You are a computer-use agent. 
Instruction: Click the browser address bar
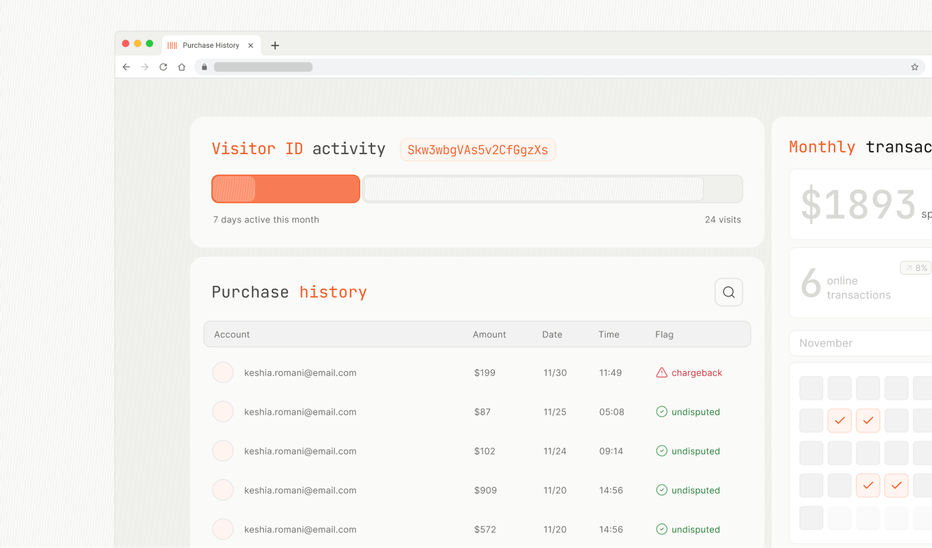532,67
